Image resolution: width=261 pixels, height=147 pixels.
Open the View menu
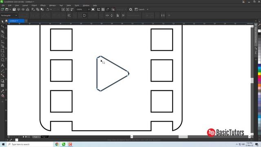pyautogui.click(x=17, y=5)
